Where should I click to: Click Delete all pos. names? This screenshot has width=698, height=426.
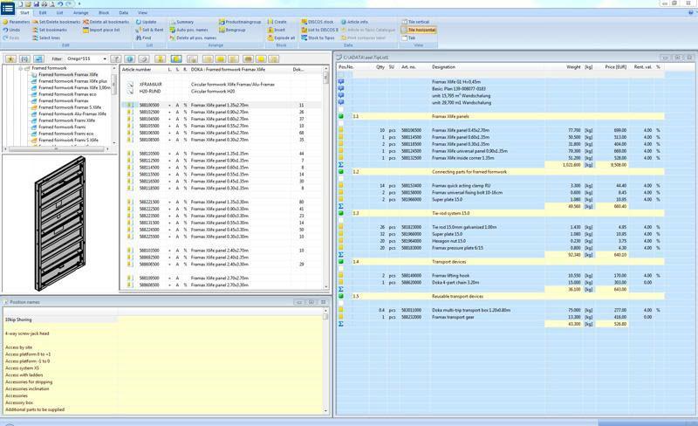click(193, 38)
